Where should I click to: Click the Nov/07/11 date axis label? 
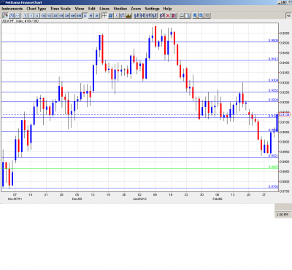point(15,199)
